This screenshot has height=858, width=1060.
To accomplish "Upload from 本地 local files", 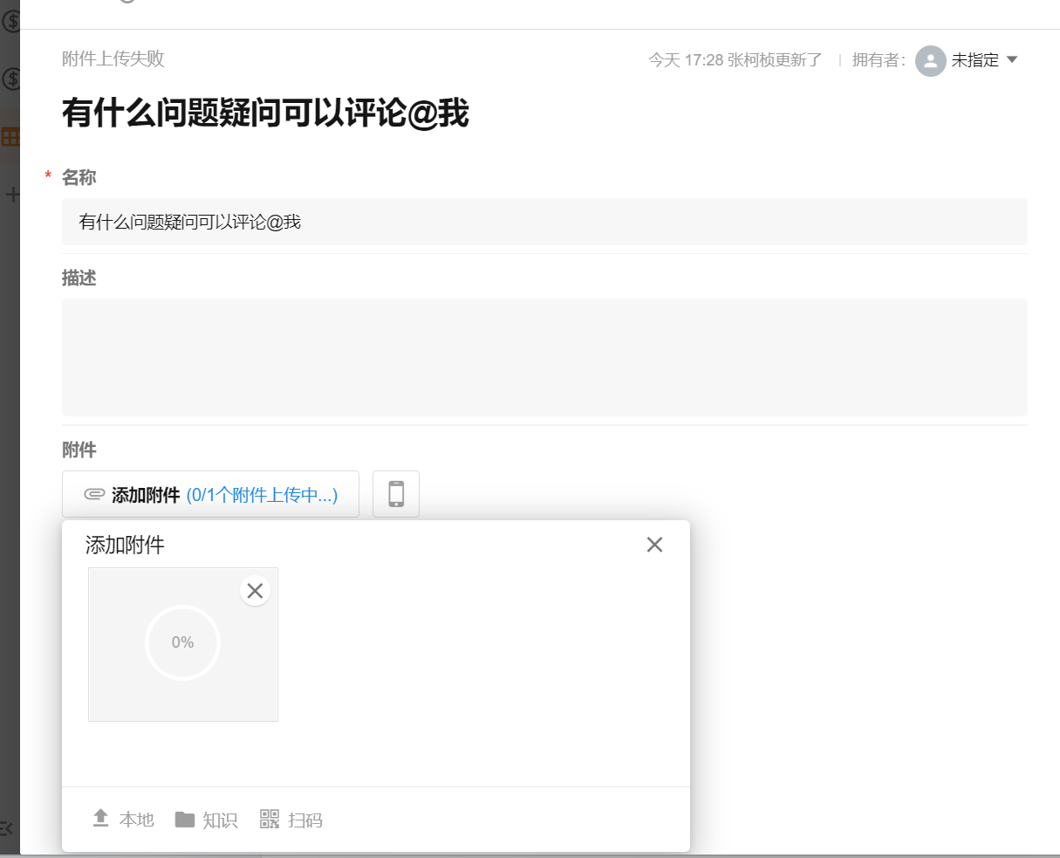I will [x=123, y=819].
